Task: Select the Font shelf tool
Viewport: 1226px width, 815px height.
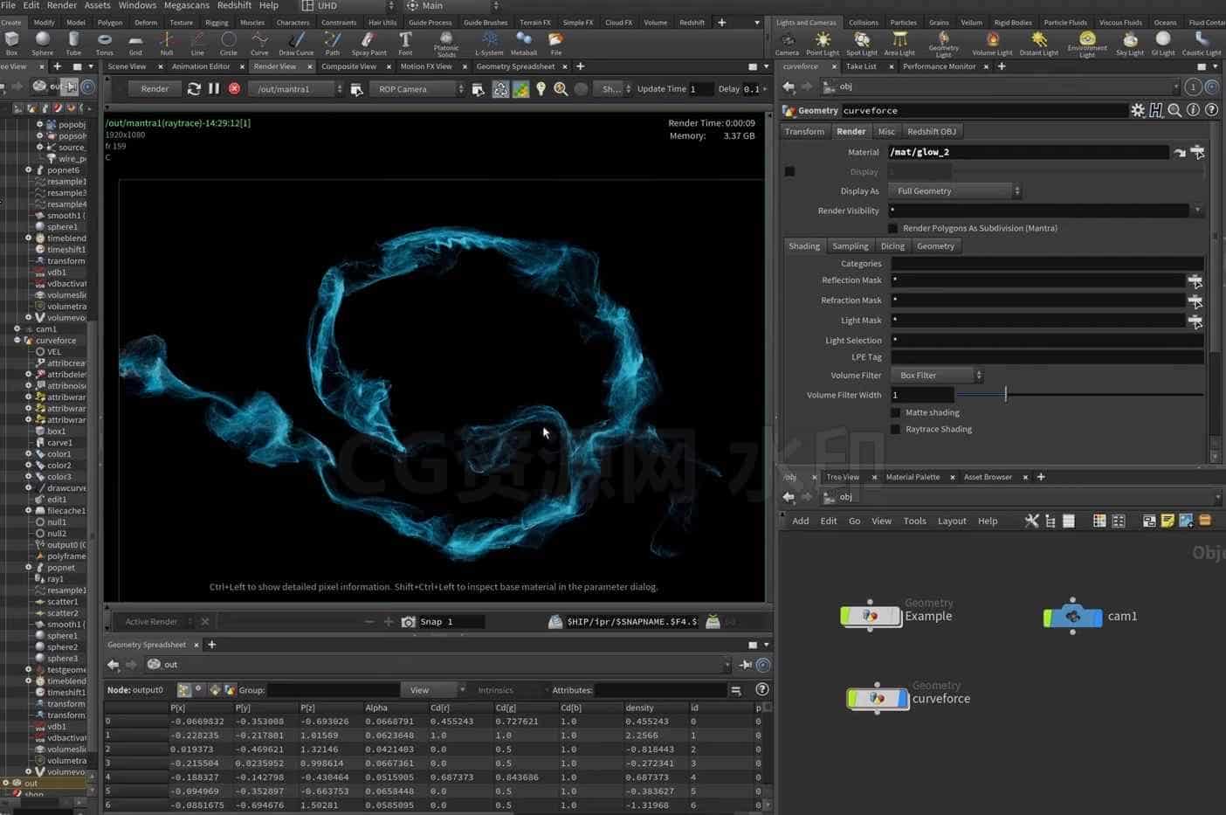Action: [405, 44]
